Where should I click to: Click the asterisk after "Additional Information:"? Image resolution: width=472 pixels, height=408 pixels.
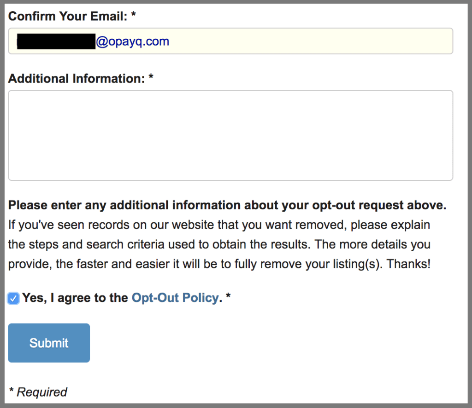pos(151,79)
